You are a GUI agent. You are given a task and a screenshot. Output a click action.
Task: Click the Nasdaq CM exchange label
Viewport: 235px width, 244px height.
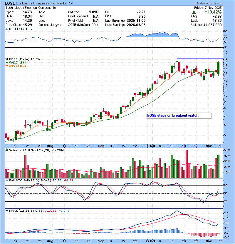[65, 4]
